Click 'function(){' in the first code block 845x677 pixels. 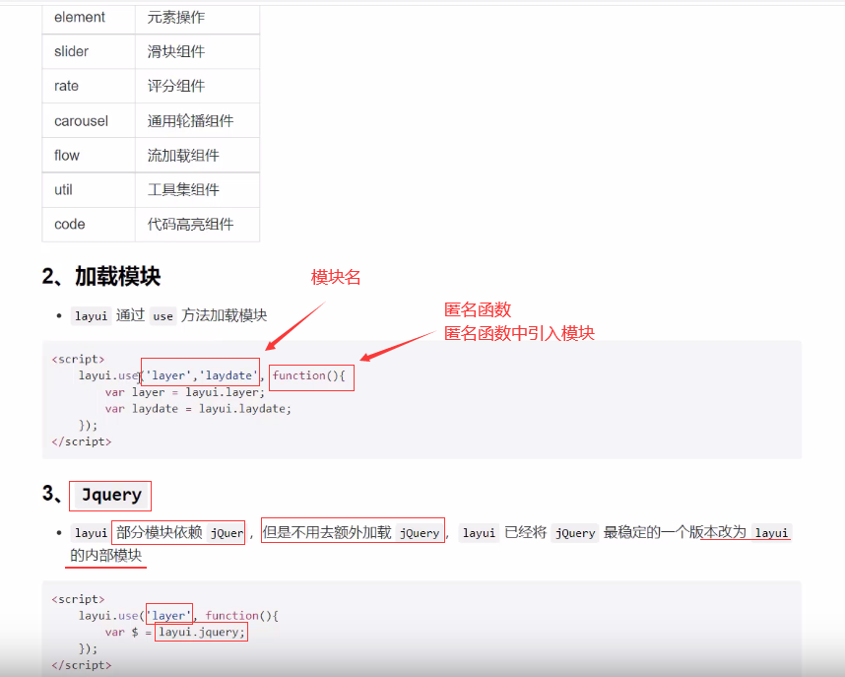click(309, 375)
